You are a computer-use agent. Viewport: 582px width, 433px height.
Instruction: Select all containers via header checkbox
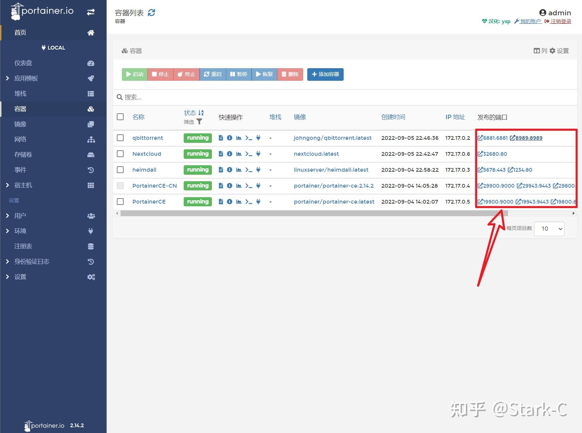point(120,116)
